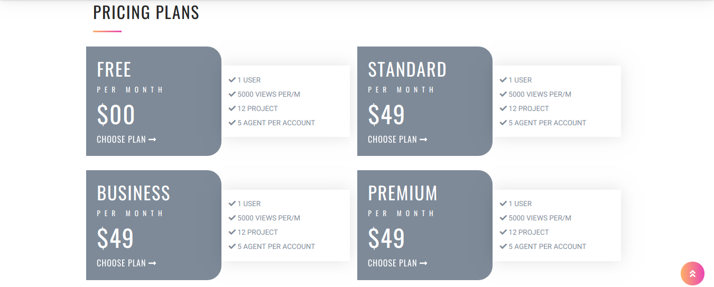This screenshot has height=287, width=714.
Task: Click the PREMIUM plan heading
Action: point(403,193)
